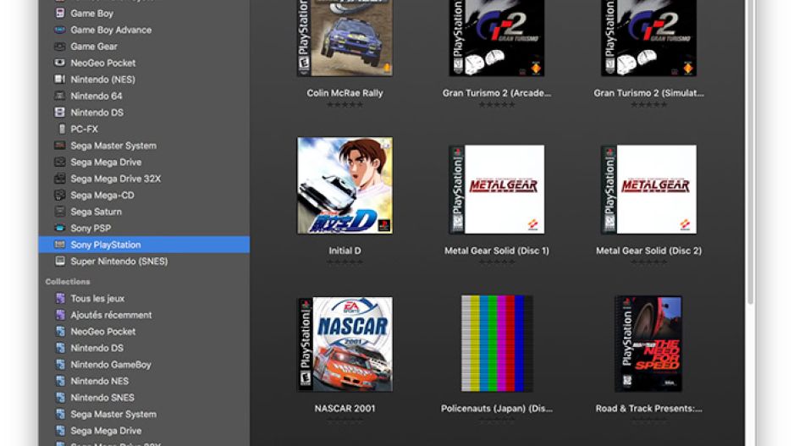Click the Sega Mega-CD console icon

pyautogui.click(x=60, y=195)
